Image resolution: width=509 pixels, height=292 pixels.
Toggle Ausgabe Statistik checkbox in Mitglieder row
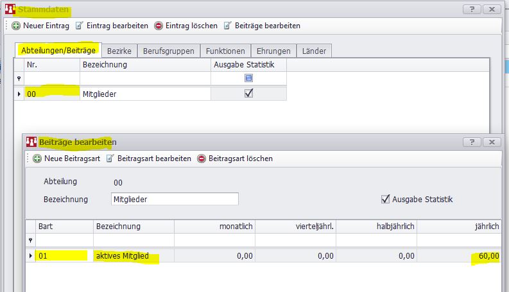point(249,93)
